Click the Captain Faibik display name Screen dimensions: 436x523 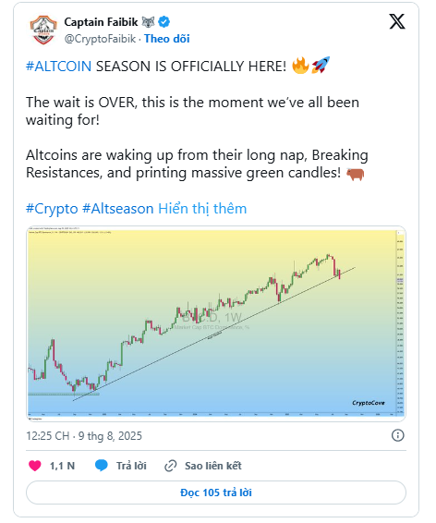coord(101,22)
